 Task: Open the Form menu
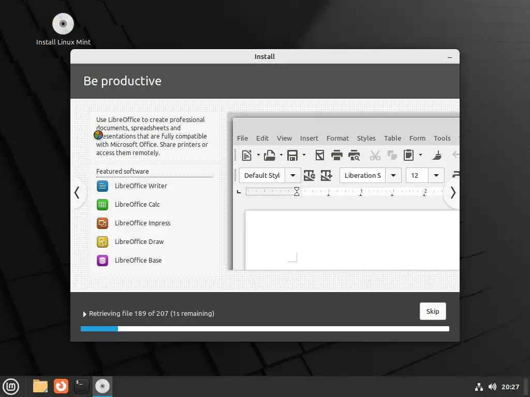pyautogui.click(x=418, y=139)
